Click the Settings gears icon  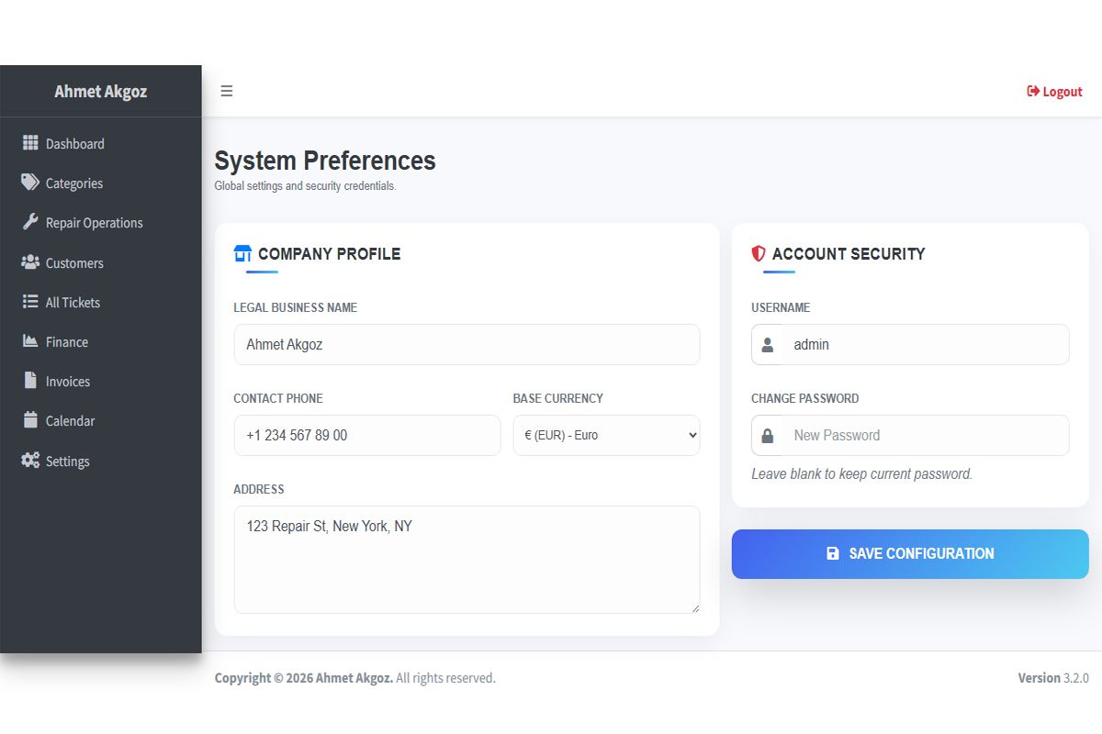point(30,461)
